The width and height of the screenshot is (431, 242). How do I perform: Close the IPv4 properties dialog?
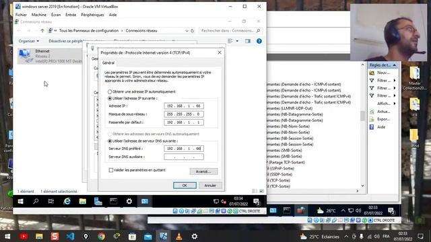coord(220,52)
